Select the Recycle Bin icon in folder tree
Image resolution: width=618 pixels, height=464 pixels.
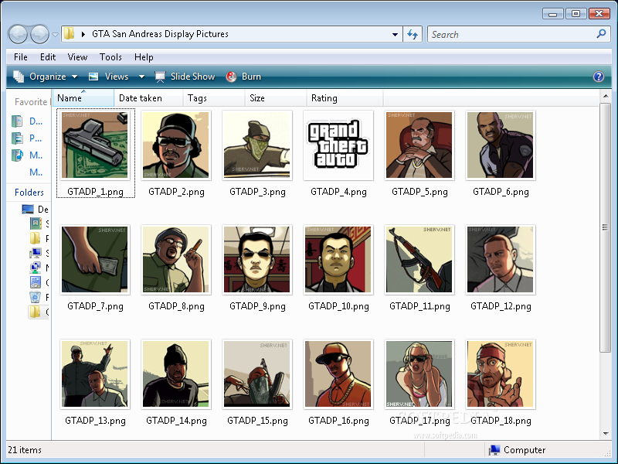(x=35, y=297)
